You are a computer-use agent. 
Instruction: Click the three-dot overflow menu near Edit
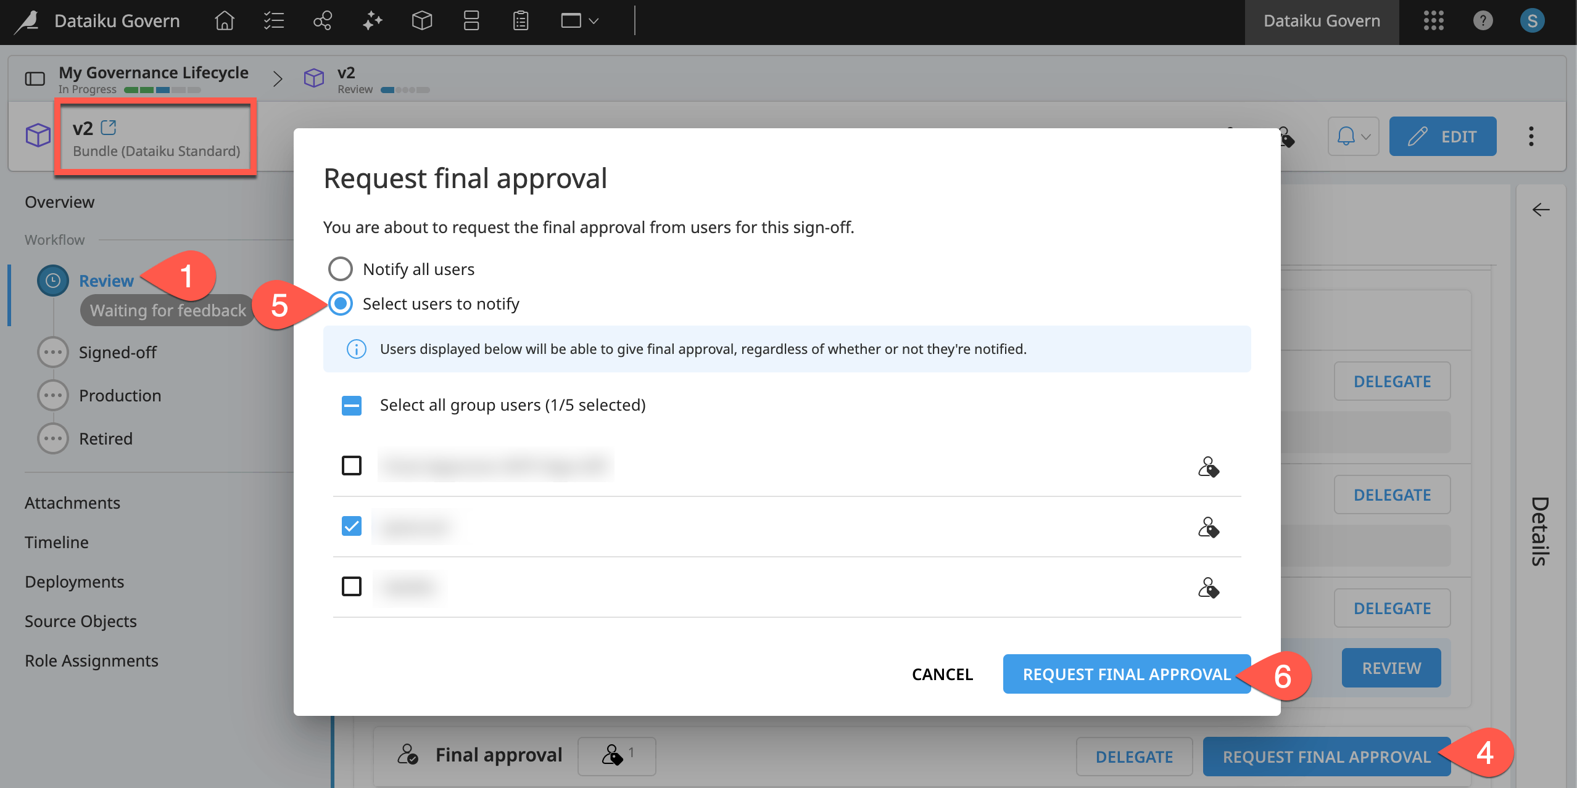[x=1531, y=136]
